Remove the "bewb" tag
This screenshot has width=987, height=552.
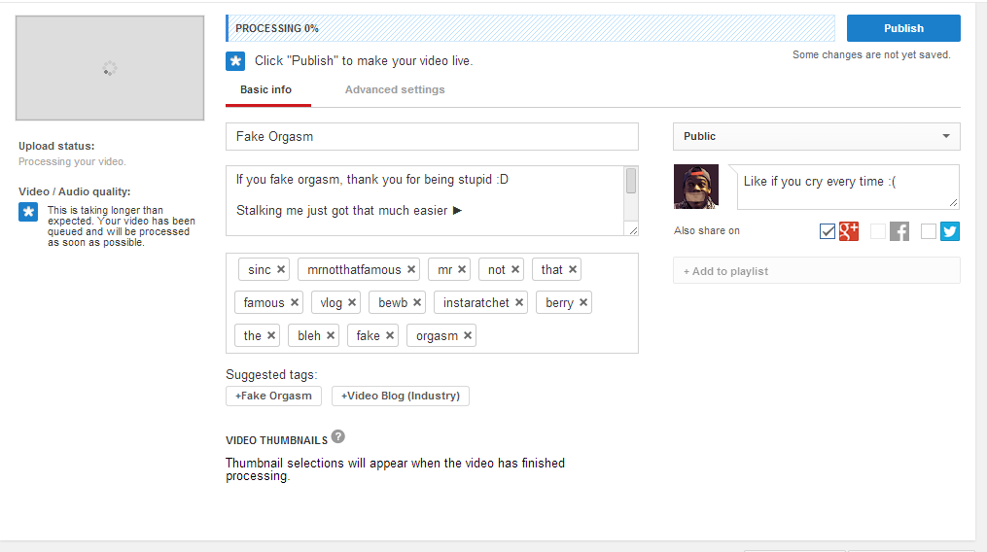(417, 303)
